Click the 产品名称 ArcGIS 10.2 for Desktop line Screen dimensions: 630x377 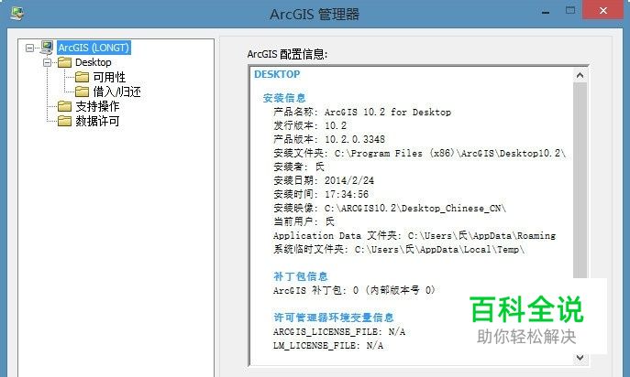point(362,112)
